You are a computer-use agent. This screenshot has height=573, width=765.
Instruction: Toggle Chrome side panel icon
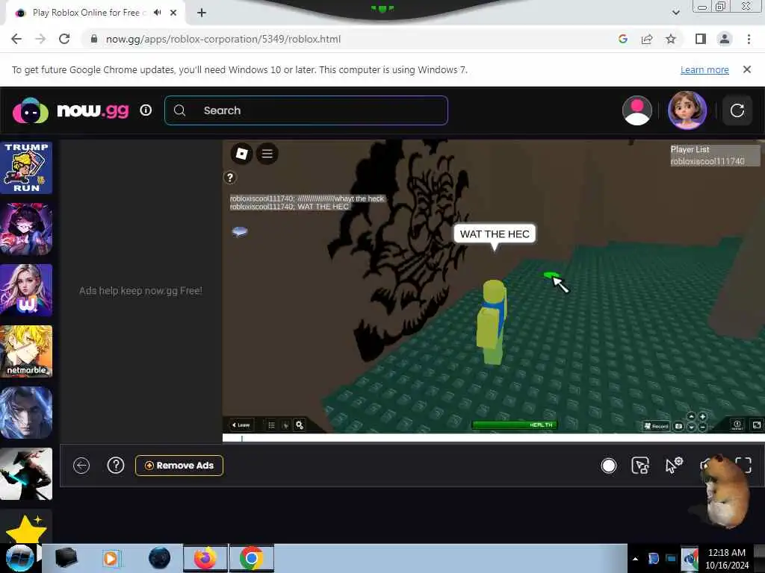click(701, 39)
